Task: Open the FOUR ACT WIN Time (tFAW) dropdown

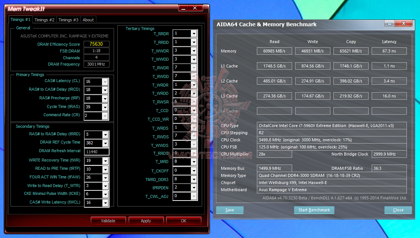Action: [105, 178]
